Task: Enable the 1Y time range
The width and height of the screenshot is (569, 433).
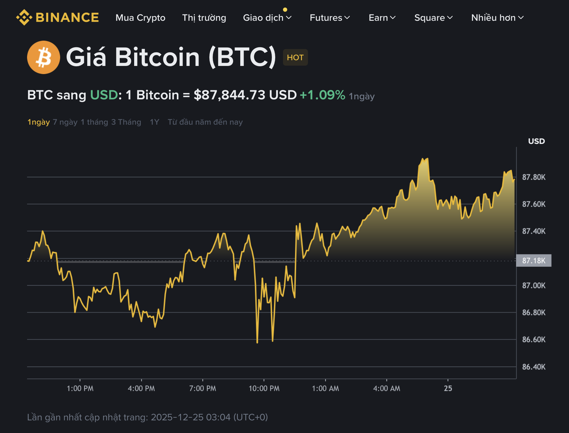Action: tap(154, 122)
